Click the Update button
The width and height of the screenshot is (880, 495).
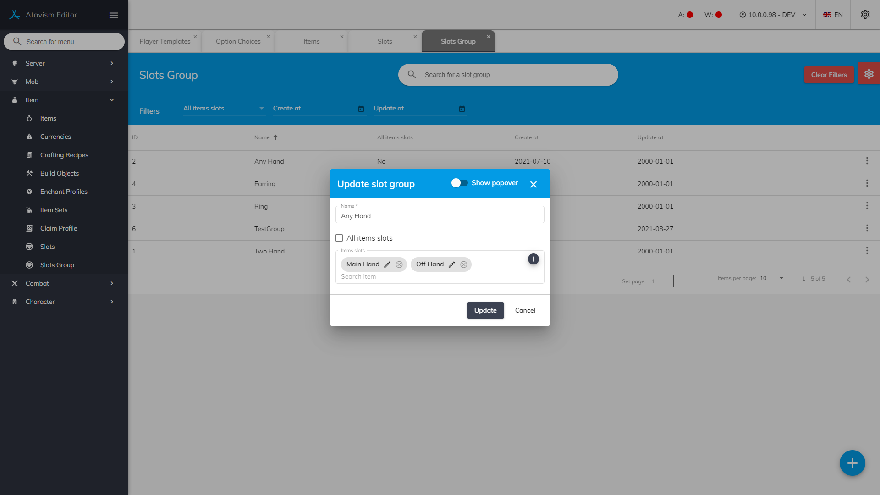pos(485,310)
